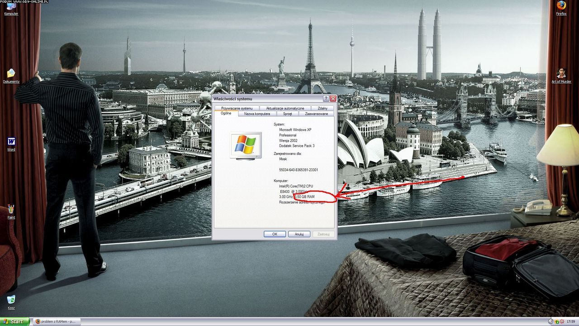Open the Start menu

coord(14,321)
